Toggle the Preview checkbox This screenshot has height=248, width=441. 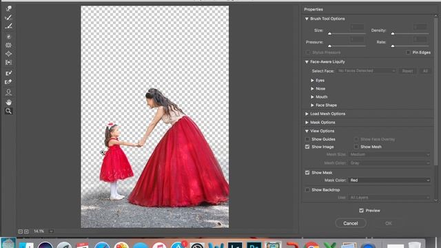click(361, 211)
